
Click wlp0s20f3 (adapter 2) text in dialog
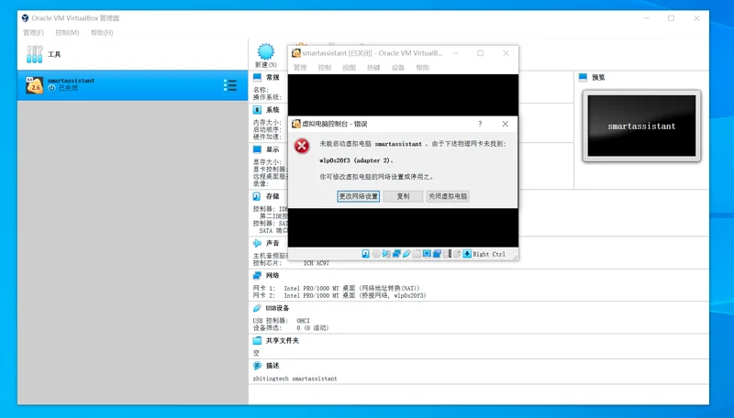click(x=356, y=160)
